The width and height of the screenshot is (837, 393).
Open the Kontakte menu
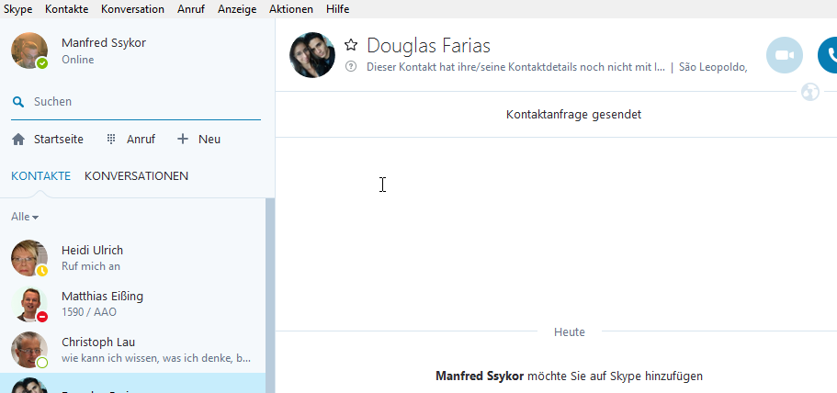(66, 9)
